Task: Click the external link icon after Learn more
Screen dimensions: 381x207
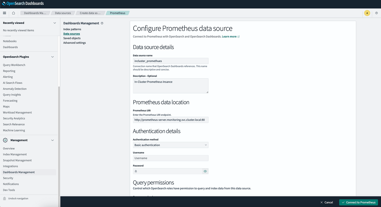Action: (239, 37)
